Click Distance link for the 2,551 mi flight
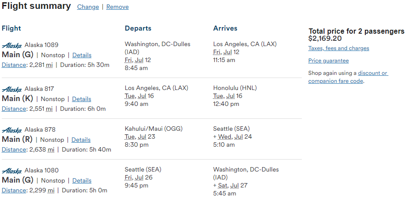The image size is (408, 199). pos(14,109)
